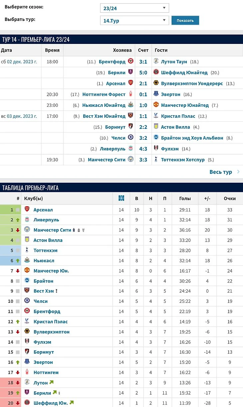Click the 02 дек. 2023 date link
Image resolution: width=243 pixels, height=407 pixels.
click(22, 62)
